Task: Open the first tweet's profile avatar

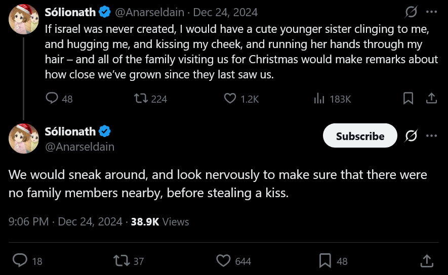Action: click(x=24, y=19)
